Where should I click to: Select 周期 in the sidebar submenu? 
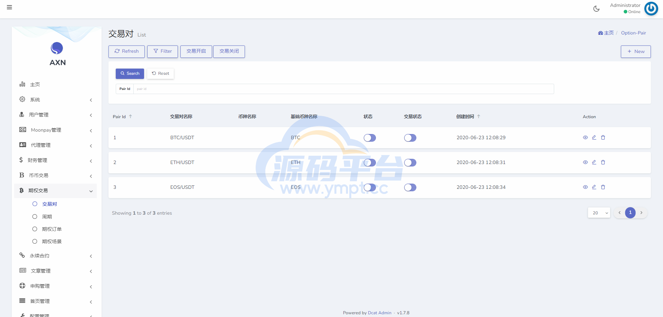pyautogui.click(x=47, y=217)
